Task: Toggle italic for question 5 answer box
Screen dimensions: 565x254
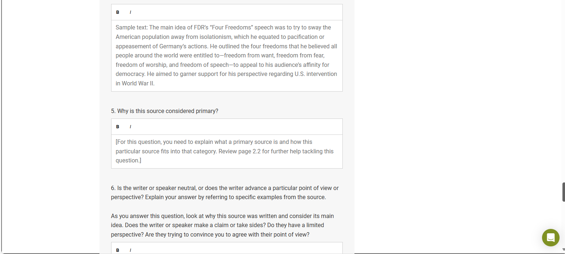Action: point(130,127)
